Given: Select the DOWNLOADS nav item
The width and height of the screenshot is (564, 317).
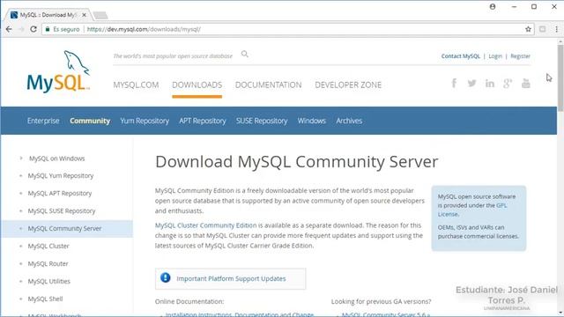Looking at the screenshot, I should (x=197, y=85).
